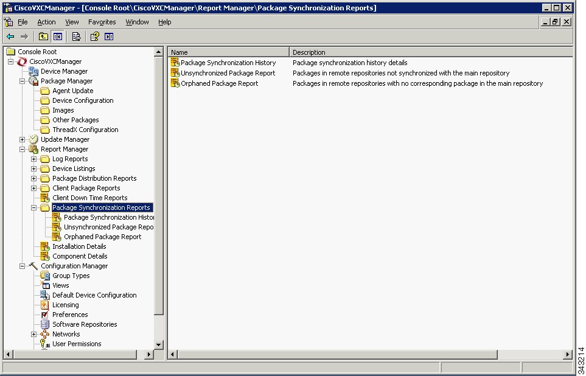Screen dimensions: 586x376
Task: Click the Software Repositories database icon
Action: click(45, 324)
